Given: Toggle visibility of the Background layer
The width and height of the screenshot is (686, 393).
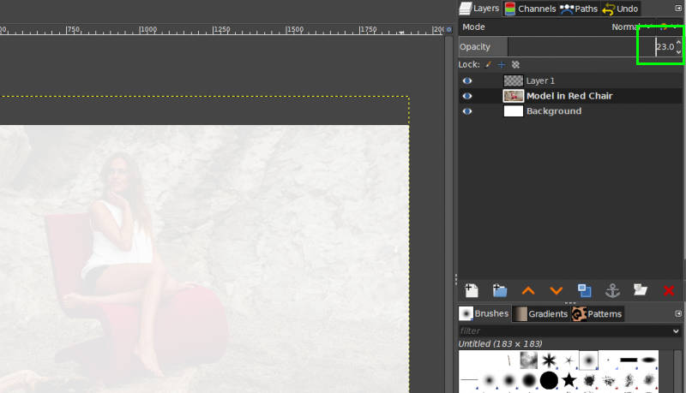Looking at the screenshot, I should (467, 111).
